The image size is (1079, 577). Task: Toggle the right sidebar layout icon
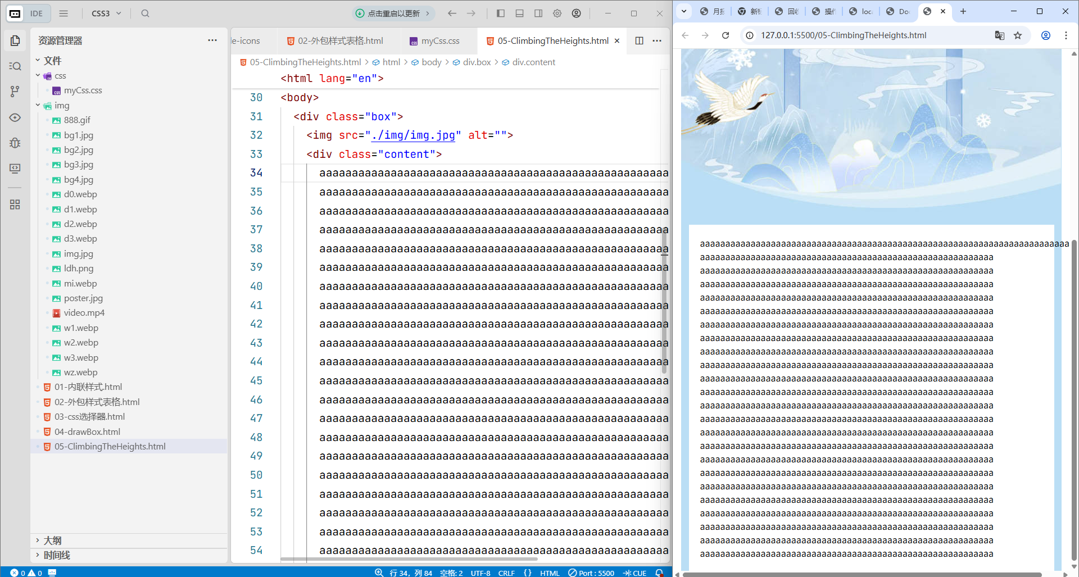point(538,13)
